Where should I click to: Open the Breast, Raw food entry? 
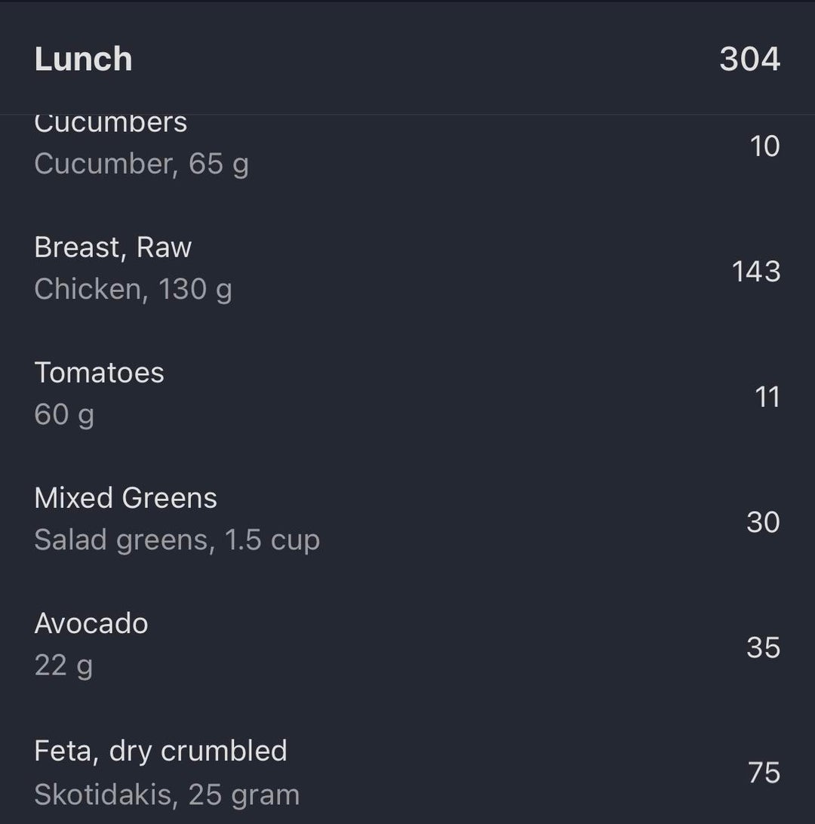point(113,248)
